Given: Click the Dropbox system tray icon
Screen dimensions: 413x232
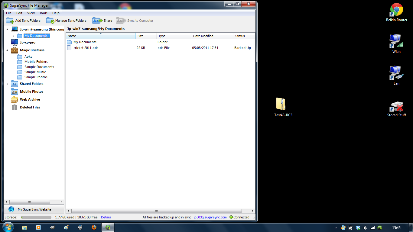Looking at the screenshot, I should point(358,228).
